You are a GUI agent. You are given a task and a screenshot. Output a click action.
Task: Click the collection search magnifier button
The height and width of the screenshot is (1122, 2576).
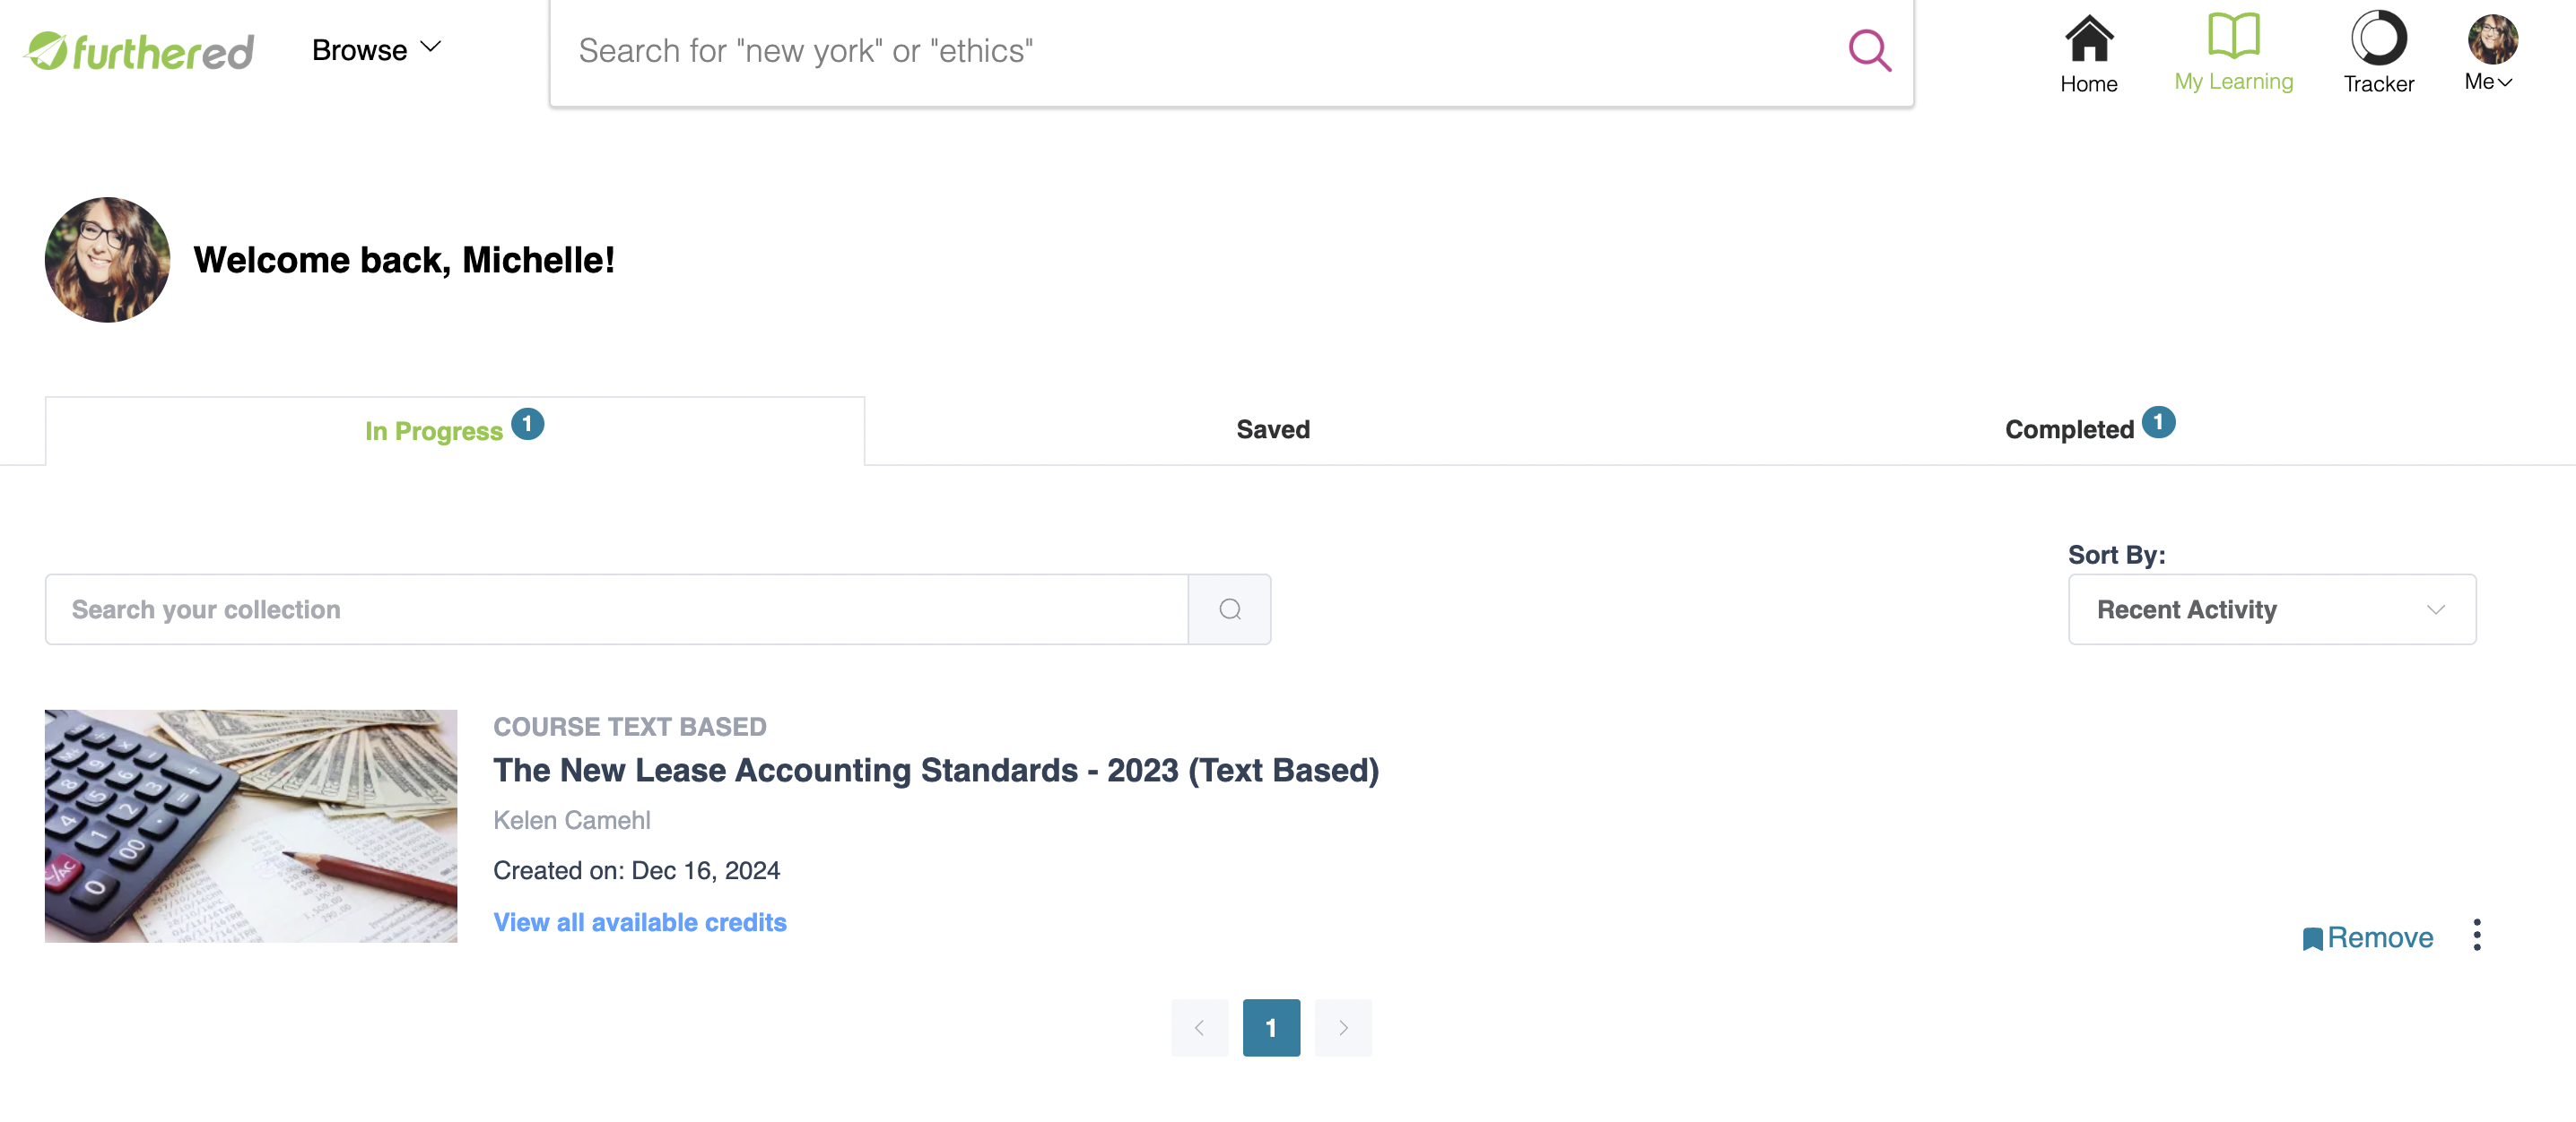pos(1229,609)
